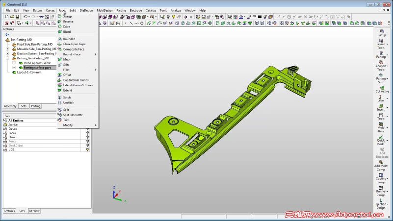
Task: Choose Unstitch from the Faces menu
Action: [68, 102]
